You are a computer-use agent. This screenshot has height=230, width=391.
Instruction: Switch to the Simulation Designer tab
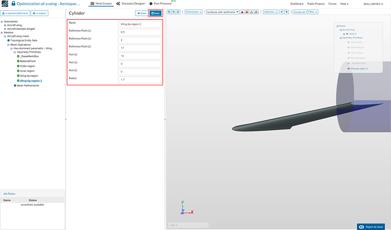130,4
